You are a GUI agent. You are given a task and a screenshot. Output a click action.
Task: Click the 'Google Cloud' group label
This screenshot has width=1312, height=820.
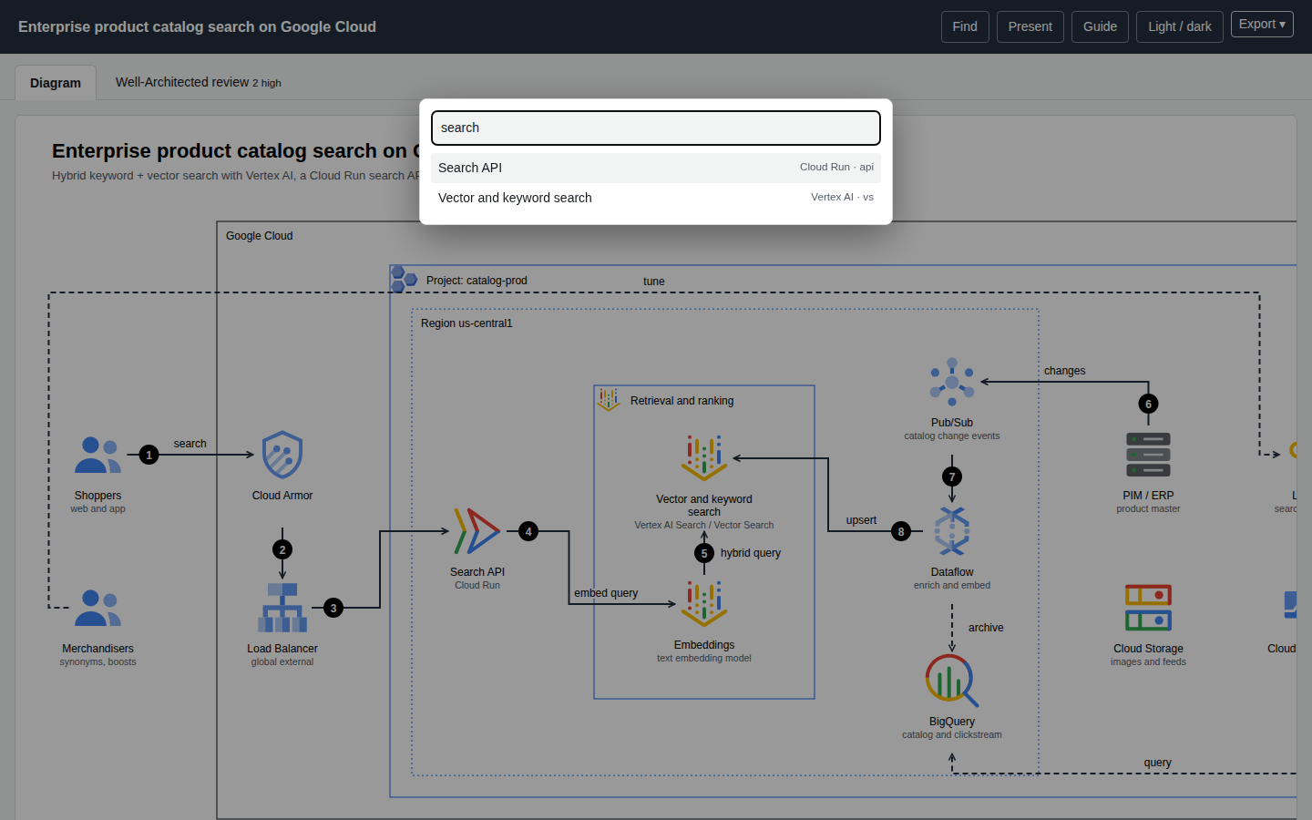pos(260,236)
